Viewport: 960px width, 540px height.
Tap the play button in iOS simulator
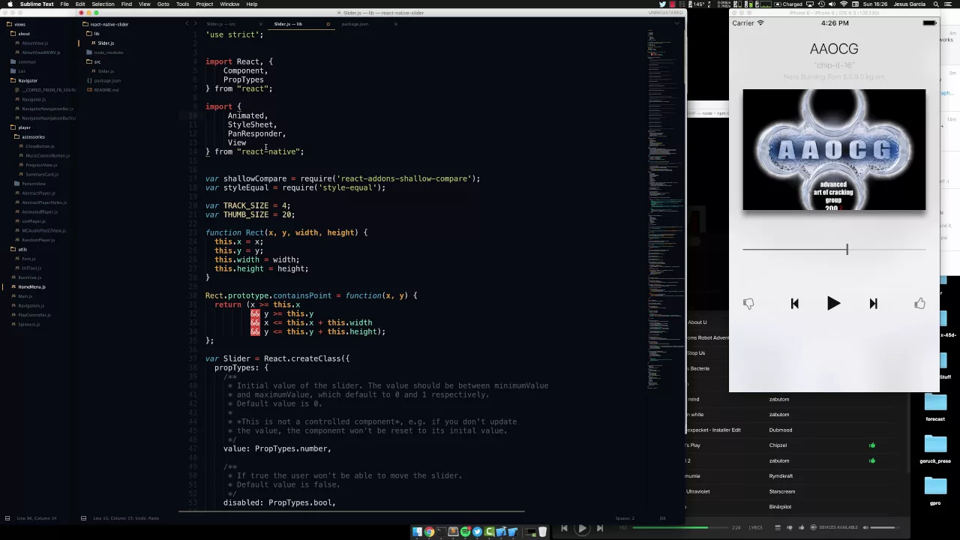coord(833,304)
